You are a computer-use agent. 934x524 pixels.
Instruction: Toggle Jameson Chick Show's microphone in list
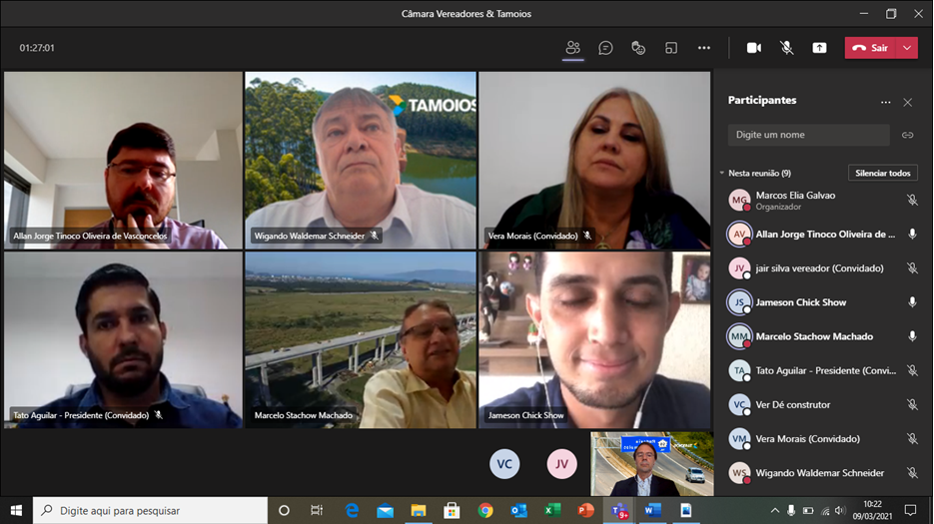[x=911, y=302]
